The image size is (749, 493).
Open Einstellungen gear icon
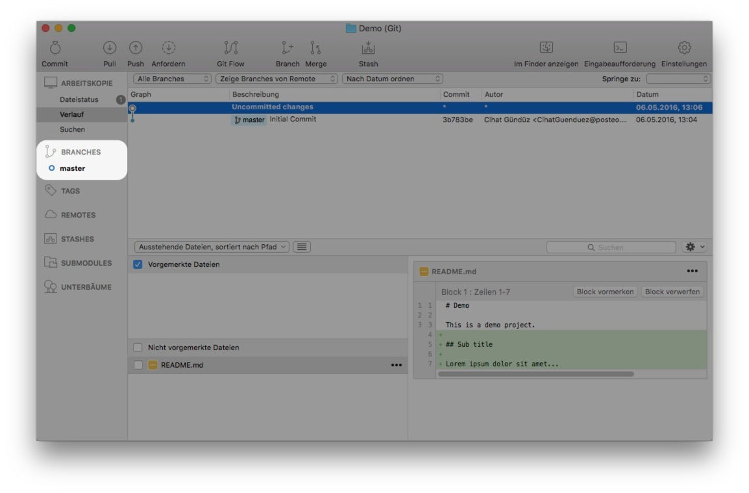684,47
